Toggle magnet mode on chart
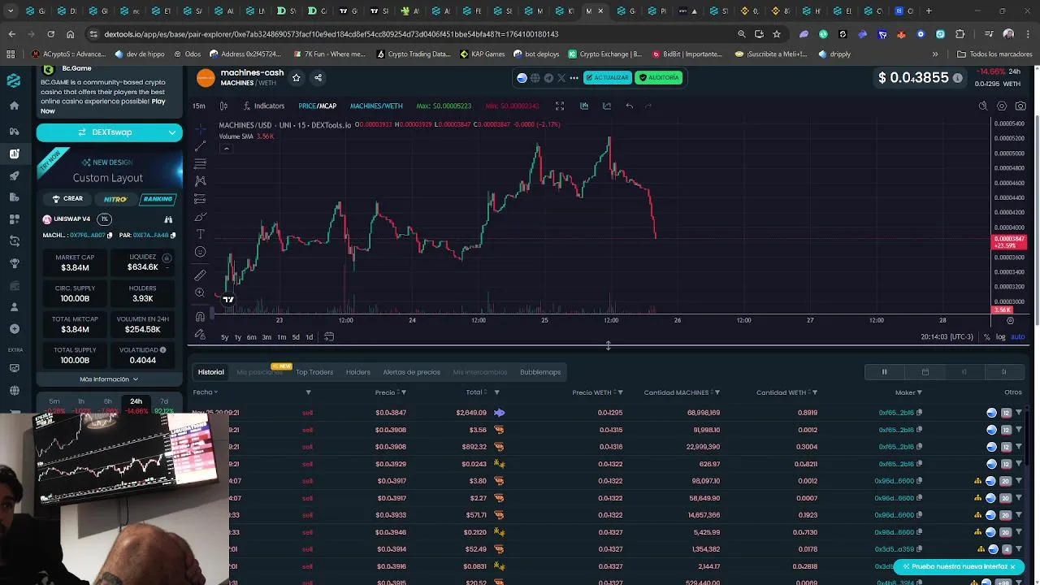 201,317
